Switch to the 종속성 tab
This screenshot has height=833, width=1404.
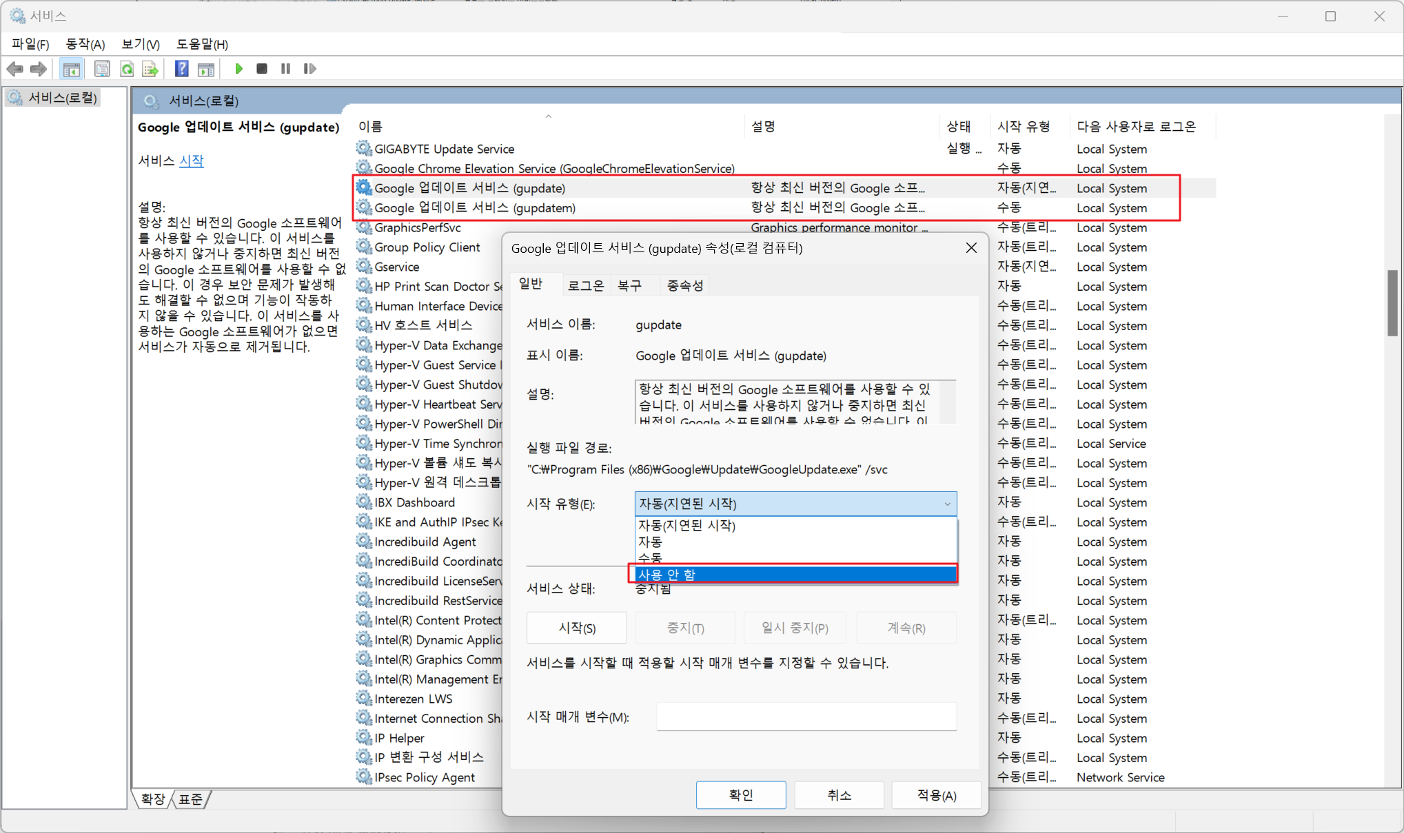coord(684,285)
